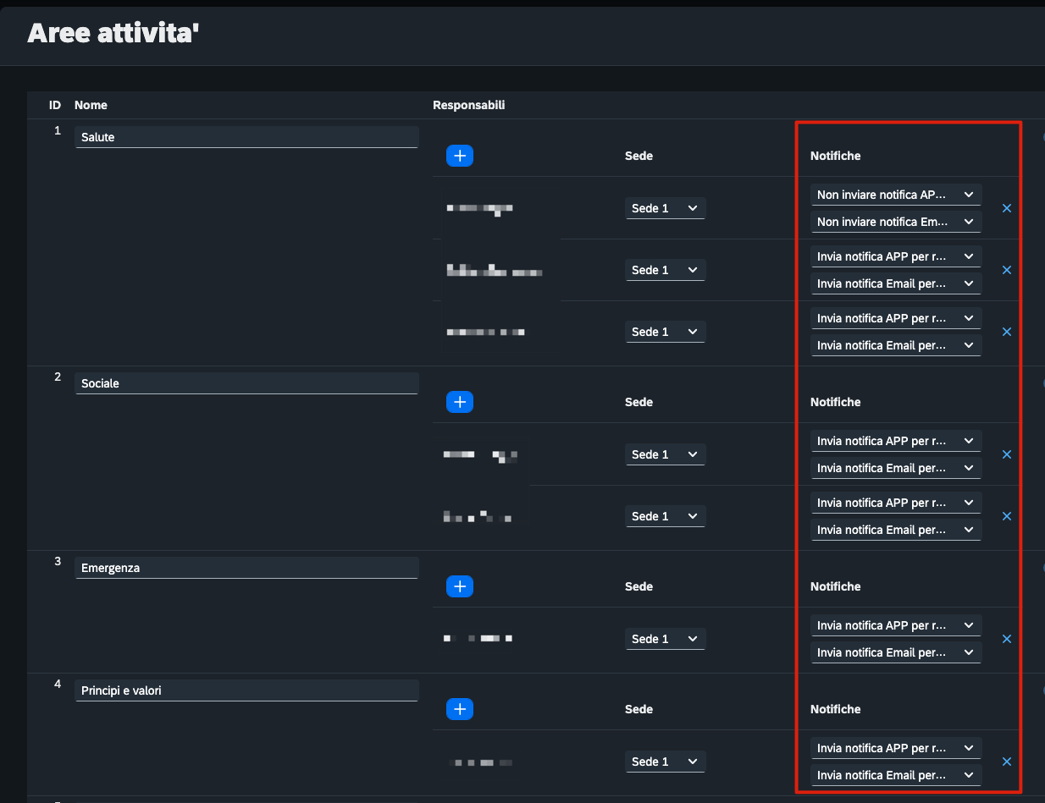Open APP notification dropdown in Emergenza row
1045x803 pixels.
tap(895, 625)
